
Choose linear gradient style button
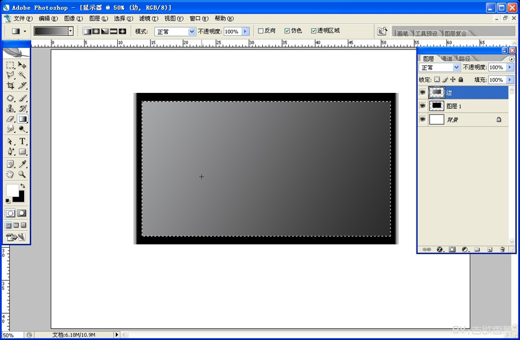point(87,31)
